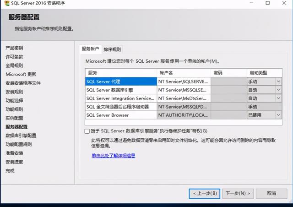Screen dimensions: 293x207
Task: Click 上一步(B) back button
Action: 205,193
